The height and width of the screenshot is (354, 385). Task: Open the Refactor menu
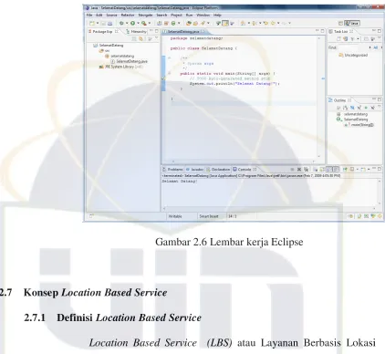[128, 15]
